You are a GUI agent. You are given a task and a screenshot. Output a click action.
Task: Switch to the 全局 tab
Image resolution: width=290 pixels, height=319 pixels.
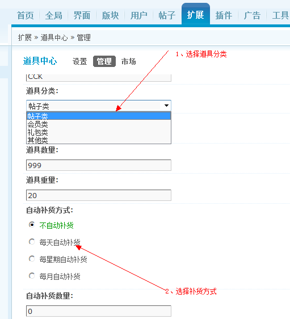coord(54,15)
